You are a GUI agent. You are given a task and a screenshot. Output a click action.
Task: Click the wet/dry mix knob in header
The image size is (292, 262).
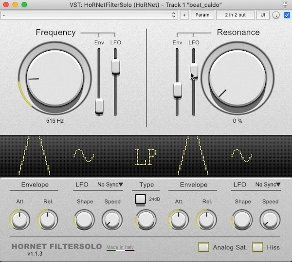[276, 15]
